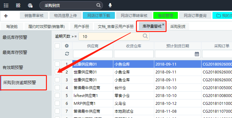The height and width of the screenshot is (118, 232).
Task: Toggle the select-all checkbox in table header
Action: pyautogui.click(x=57, y=46)
